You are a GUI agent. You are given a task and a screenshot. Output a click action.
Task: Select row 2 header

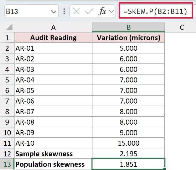(7, 48)
